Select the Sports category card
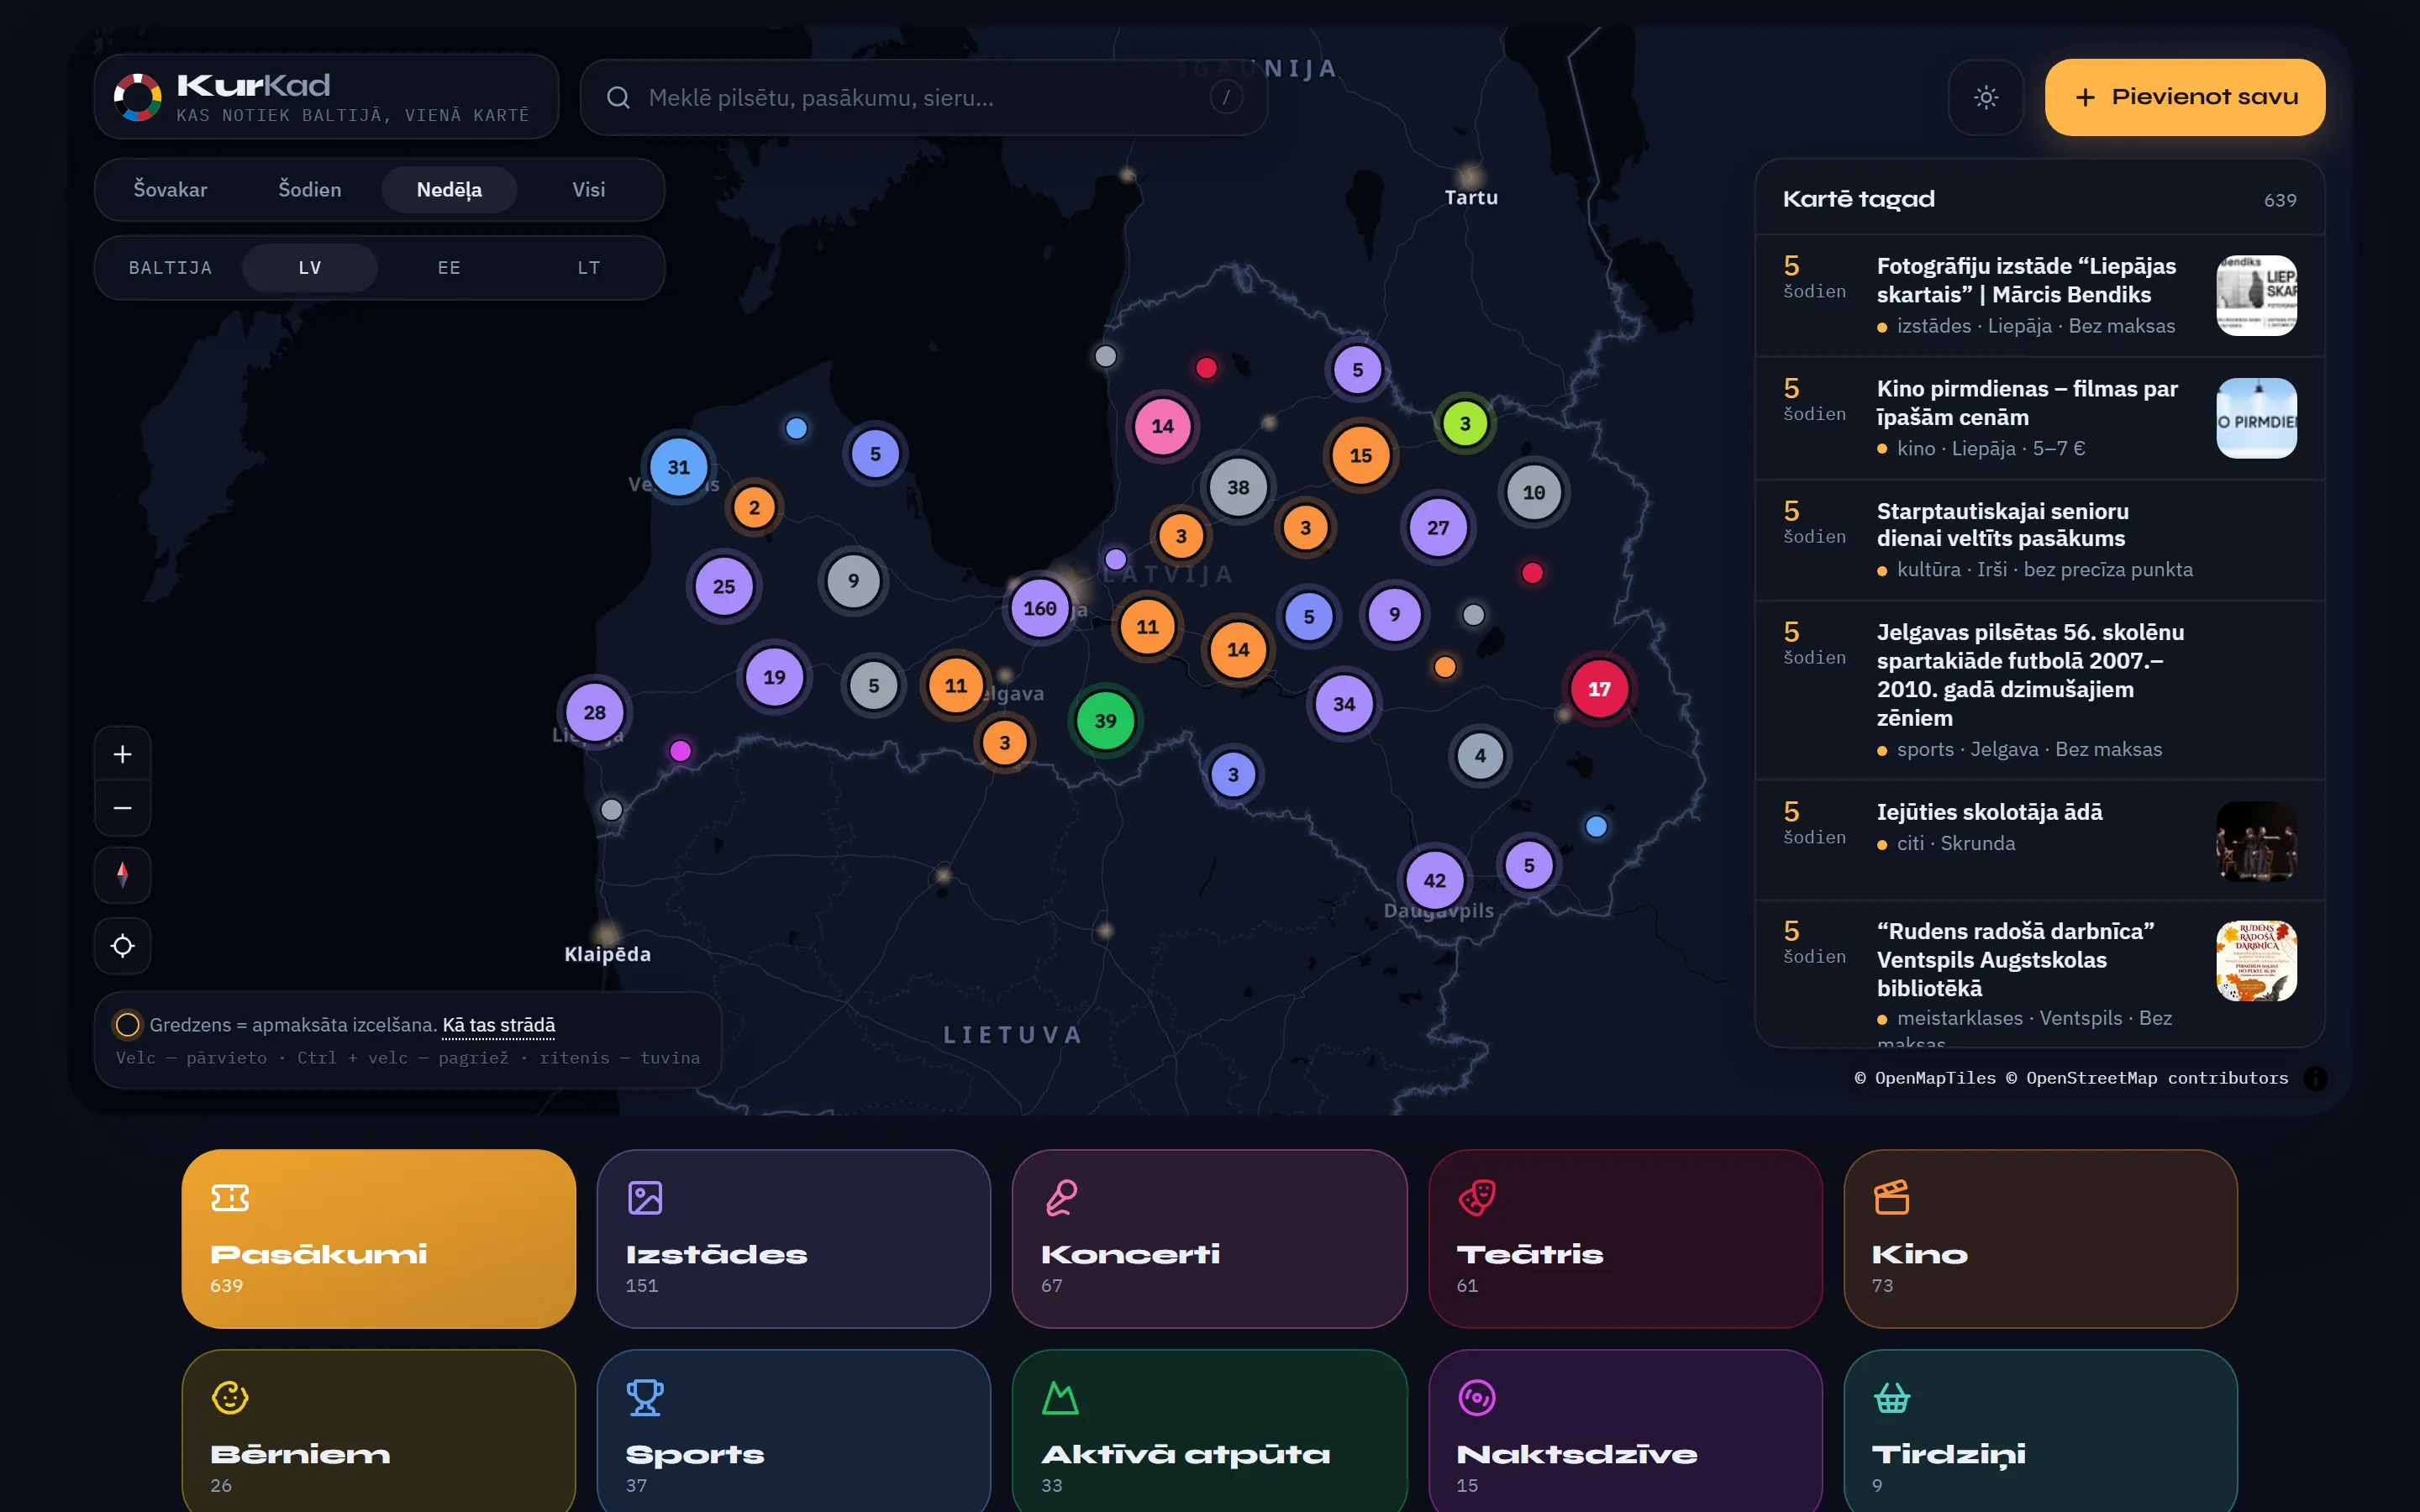This screenshot has height=1512, width=2420. pos(794,1430)
